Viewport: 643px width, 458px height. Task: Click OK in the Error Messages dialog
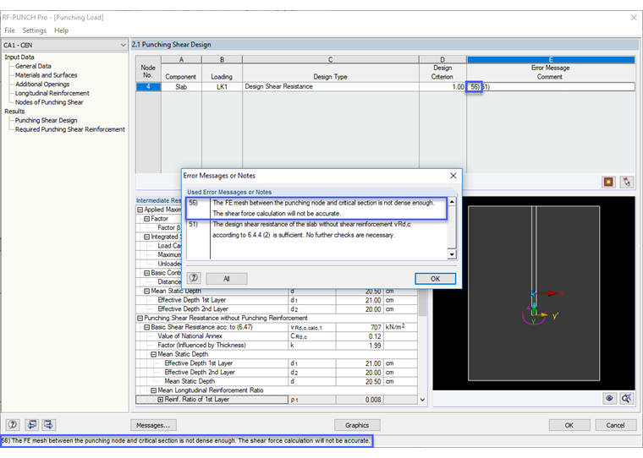[x=435, y=279]
